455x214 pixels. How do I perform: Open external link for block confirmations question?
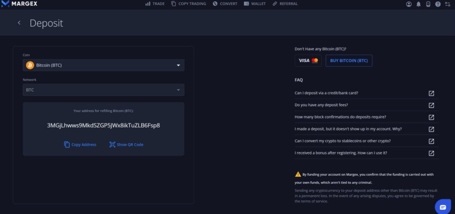tap(431, 117)
